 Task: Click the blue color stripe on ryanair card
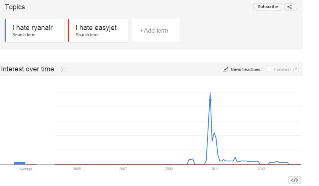[x=5, y=30]
